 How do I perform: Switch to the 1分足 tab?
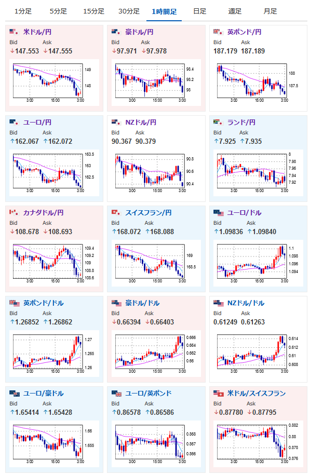coord(23,11)
